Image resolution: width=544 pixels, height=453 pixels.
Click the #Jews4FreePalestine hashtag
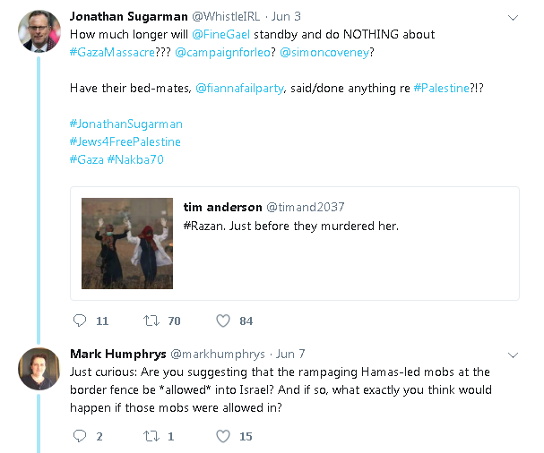125,141
